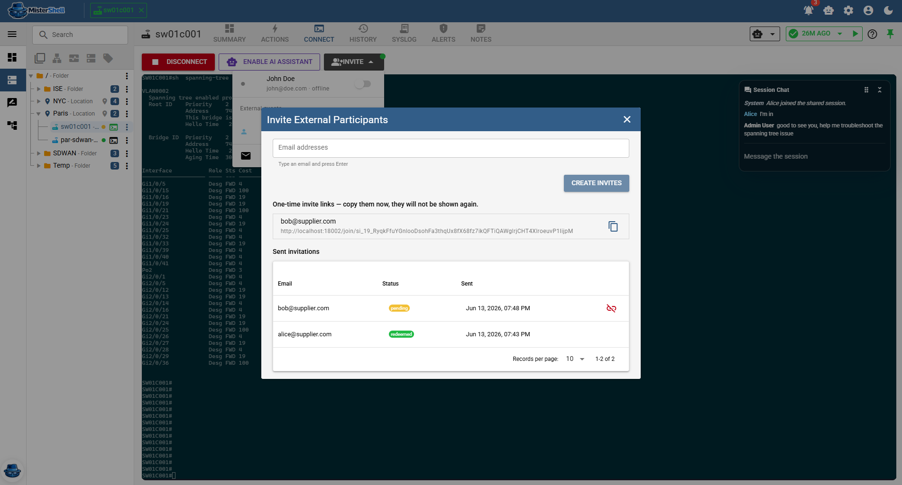Screen dimensions: 902x485
Task: Click the email envelope icon
Action: click(x=246, y=156)
